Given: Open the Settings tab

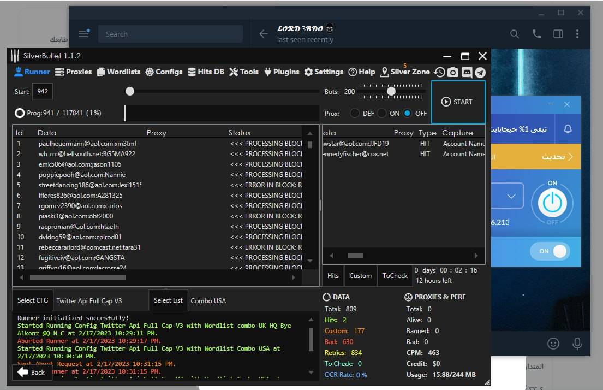Looking at the screenshot, I should 324,72.
